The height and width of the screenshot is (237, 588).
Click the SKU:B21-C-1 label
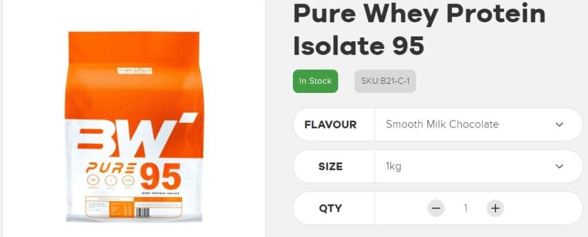[385, 81]
